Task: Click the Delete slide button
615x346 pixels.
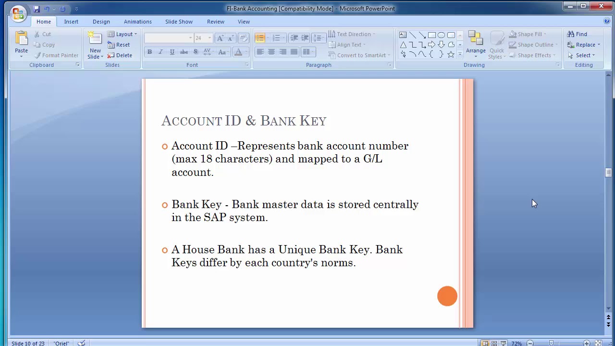Action: tap(120, 55)
